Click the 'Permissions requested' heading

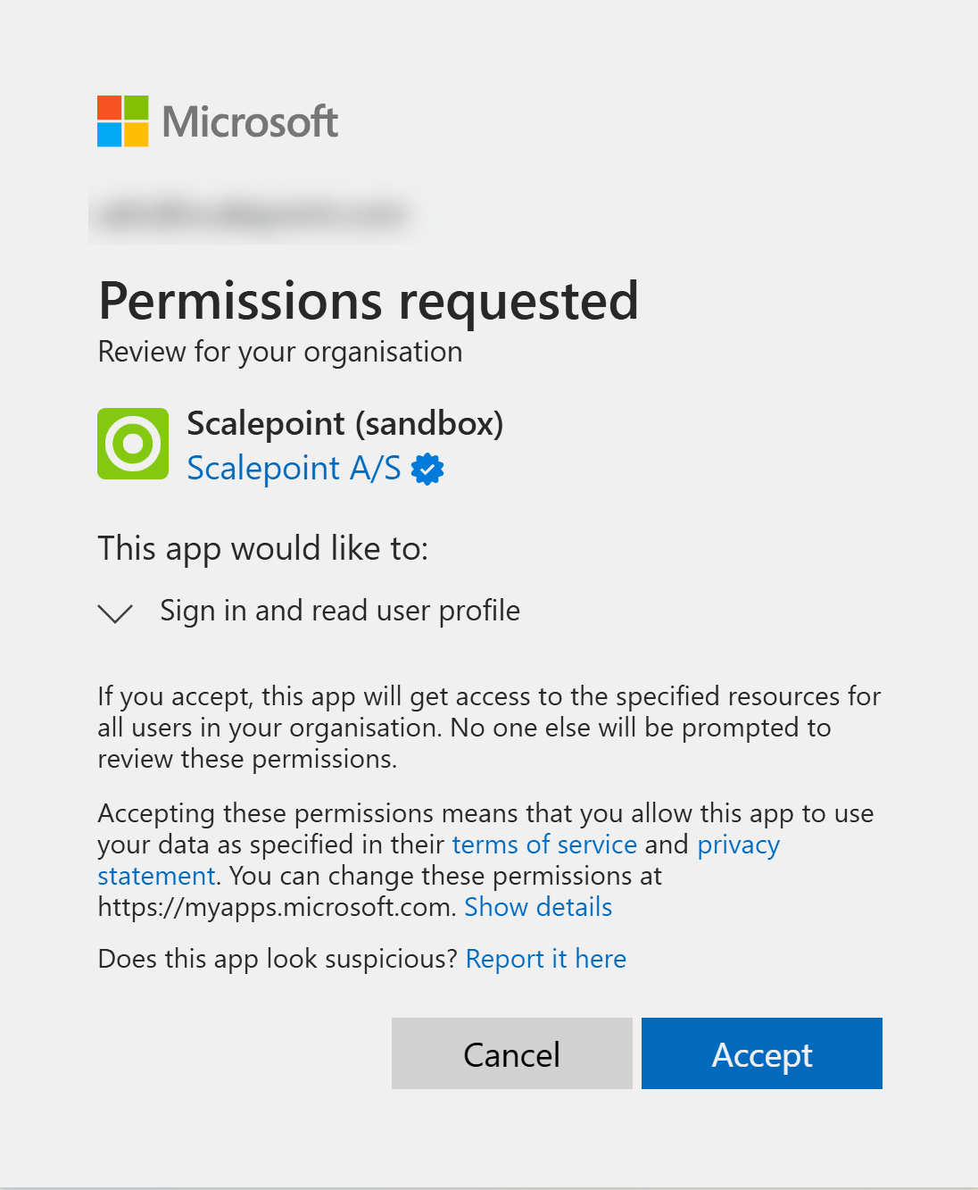(x=369, y=301)
